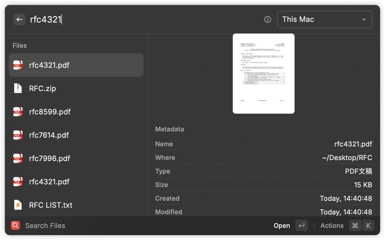Click the Where path ~/Desktop/RFC value
The width and height of the screenshot is (385, 240).
pyautogui.click(x=347, y=157)
